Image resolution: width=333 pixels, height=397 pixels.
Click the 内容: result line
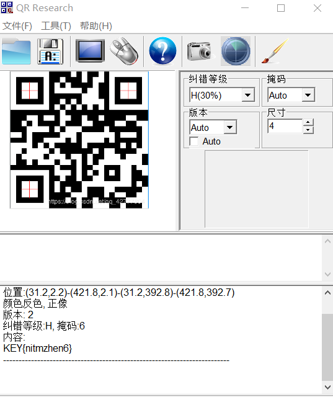point(14,337)
